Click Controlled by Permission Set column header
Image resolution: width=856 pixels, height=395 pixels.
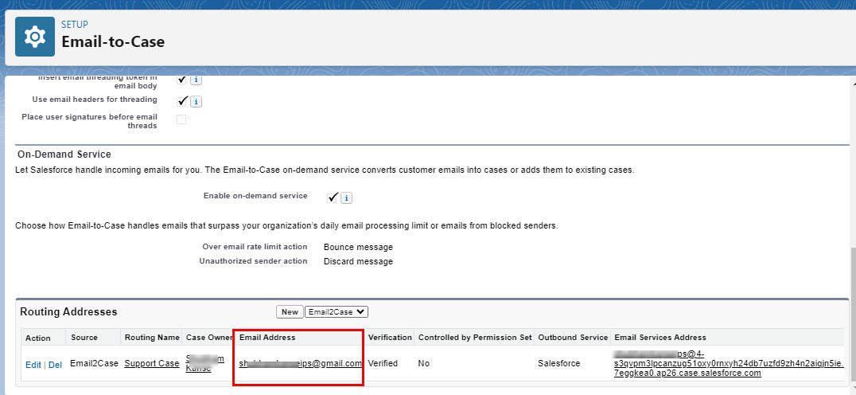click(x=475, y=338)
